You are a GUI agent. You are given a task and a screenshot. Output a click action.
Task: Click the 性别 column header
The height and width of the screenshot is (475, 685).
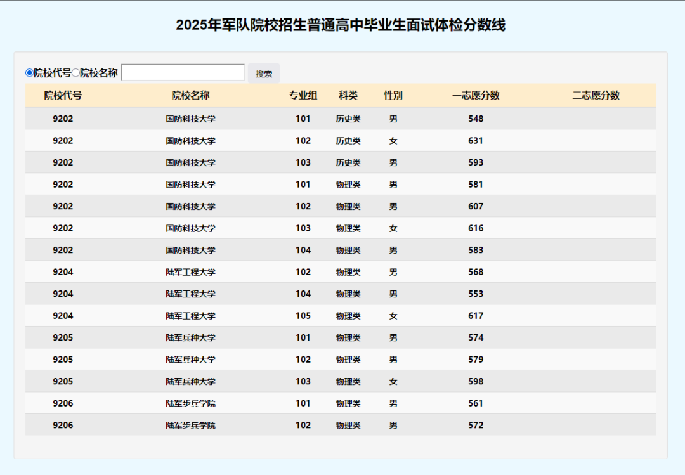pos(393,95)
